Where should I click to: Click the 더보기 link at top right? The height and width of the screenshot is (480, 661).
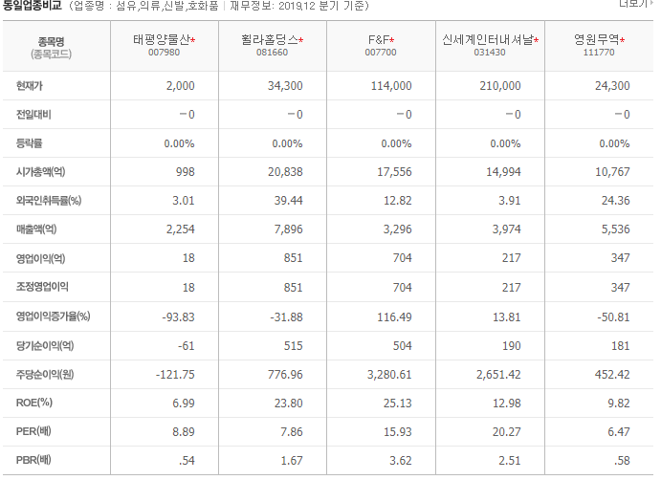point(632,4)
